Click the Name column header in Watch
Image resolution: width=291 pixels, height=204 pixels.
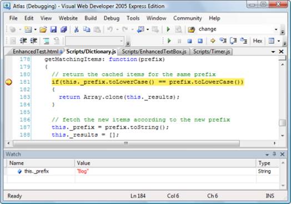pos(41,163)
